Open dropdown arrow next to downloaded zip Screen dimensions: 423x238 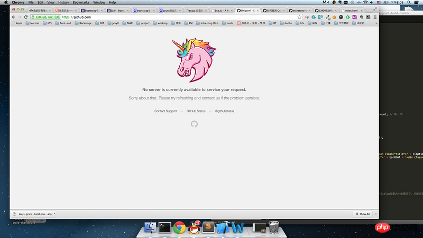point(54,214)
